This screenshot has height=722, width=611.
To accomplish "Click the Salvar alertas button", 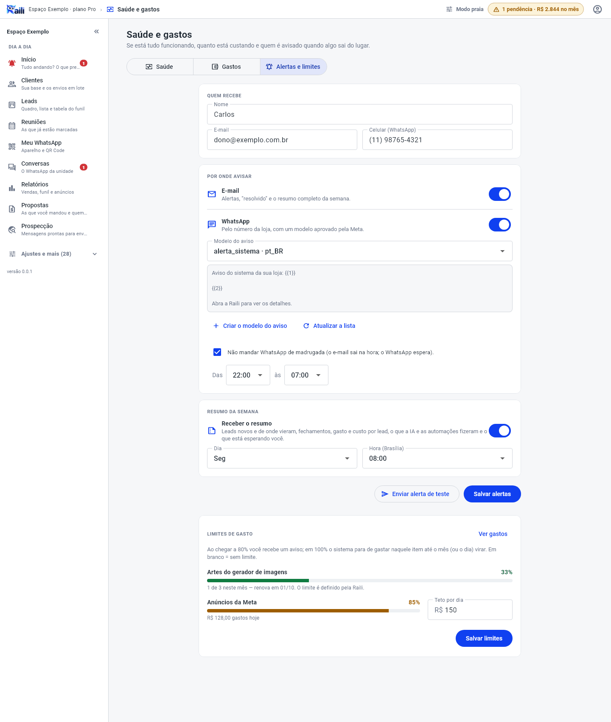I will click(492, 494).
